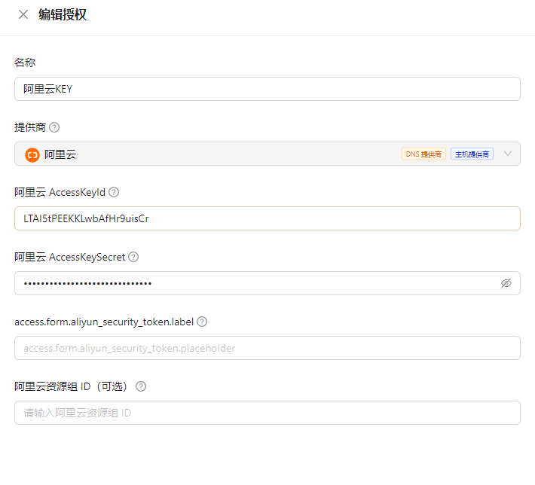
Task: Click help icon beside 阿里云资源组 ID
Action: click(x=141, y=386)
